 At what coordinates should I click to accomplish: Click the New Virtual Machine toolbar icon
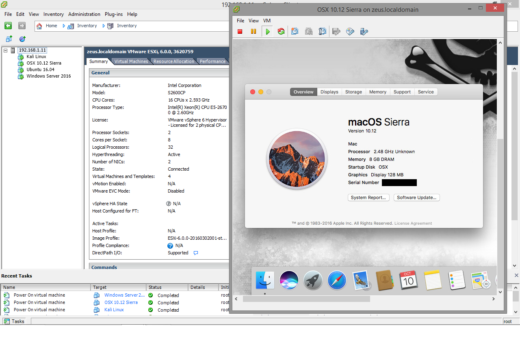tap(9, 39)
